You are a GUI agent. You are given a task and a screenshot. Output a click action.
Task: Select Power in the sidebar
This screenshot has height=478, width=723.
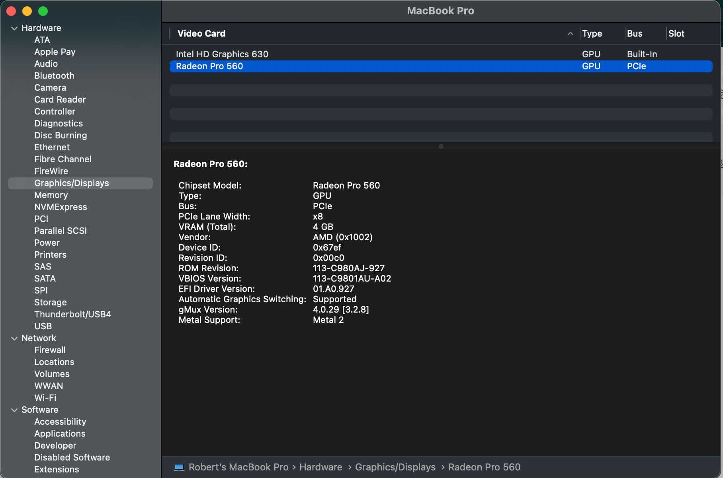(x=47, y=243)
